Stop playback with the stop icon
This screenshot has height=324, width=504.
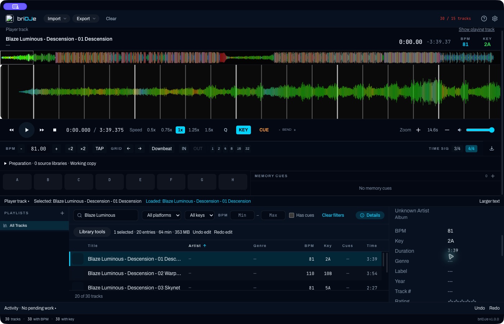click(x=55, y=130)
